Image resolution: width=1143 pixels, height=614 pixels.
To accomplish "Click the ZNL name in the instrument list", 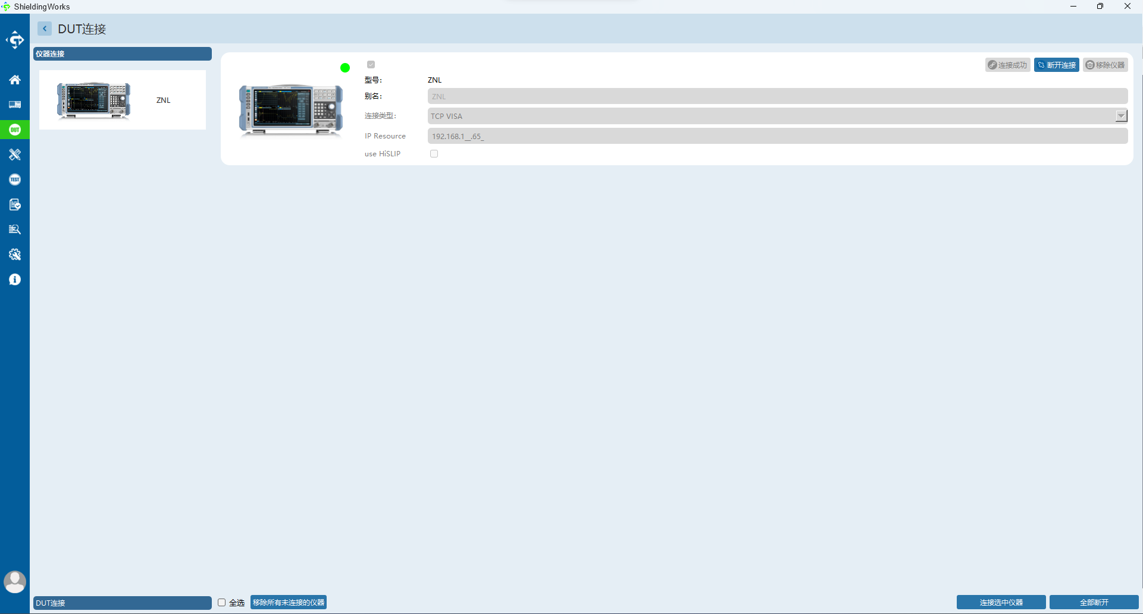I will pyautogui.click(x=163, y=100).
